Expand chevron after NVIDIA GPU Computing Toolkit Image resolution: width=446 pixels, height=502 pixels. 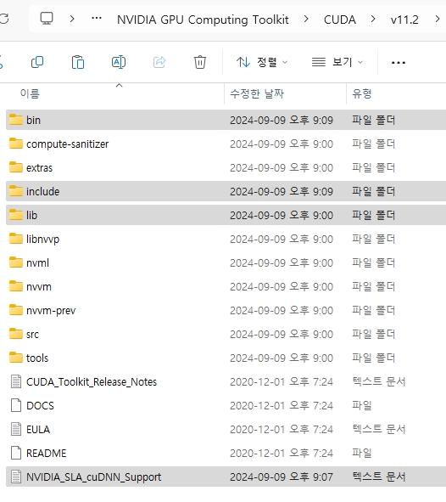[x=306, y=20]
